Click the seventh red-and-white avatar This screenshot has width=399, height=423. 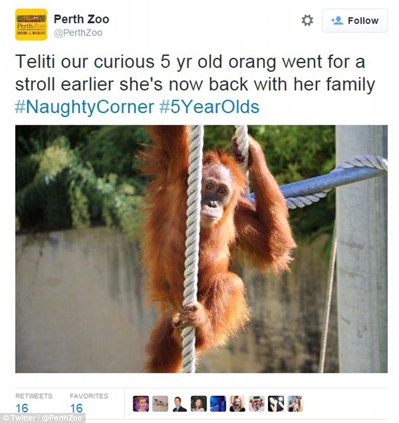pos(257,403)
